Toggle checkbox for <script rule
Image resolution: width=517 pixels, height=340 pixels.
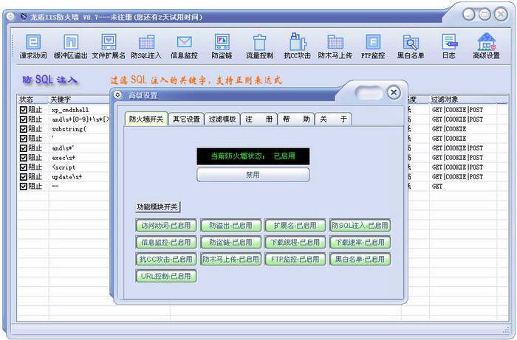pos(23,167)
